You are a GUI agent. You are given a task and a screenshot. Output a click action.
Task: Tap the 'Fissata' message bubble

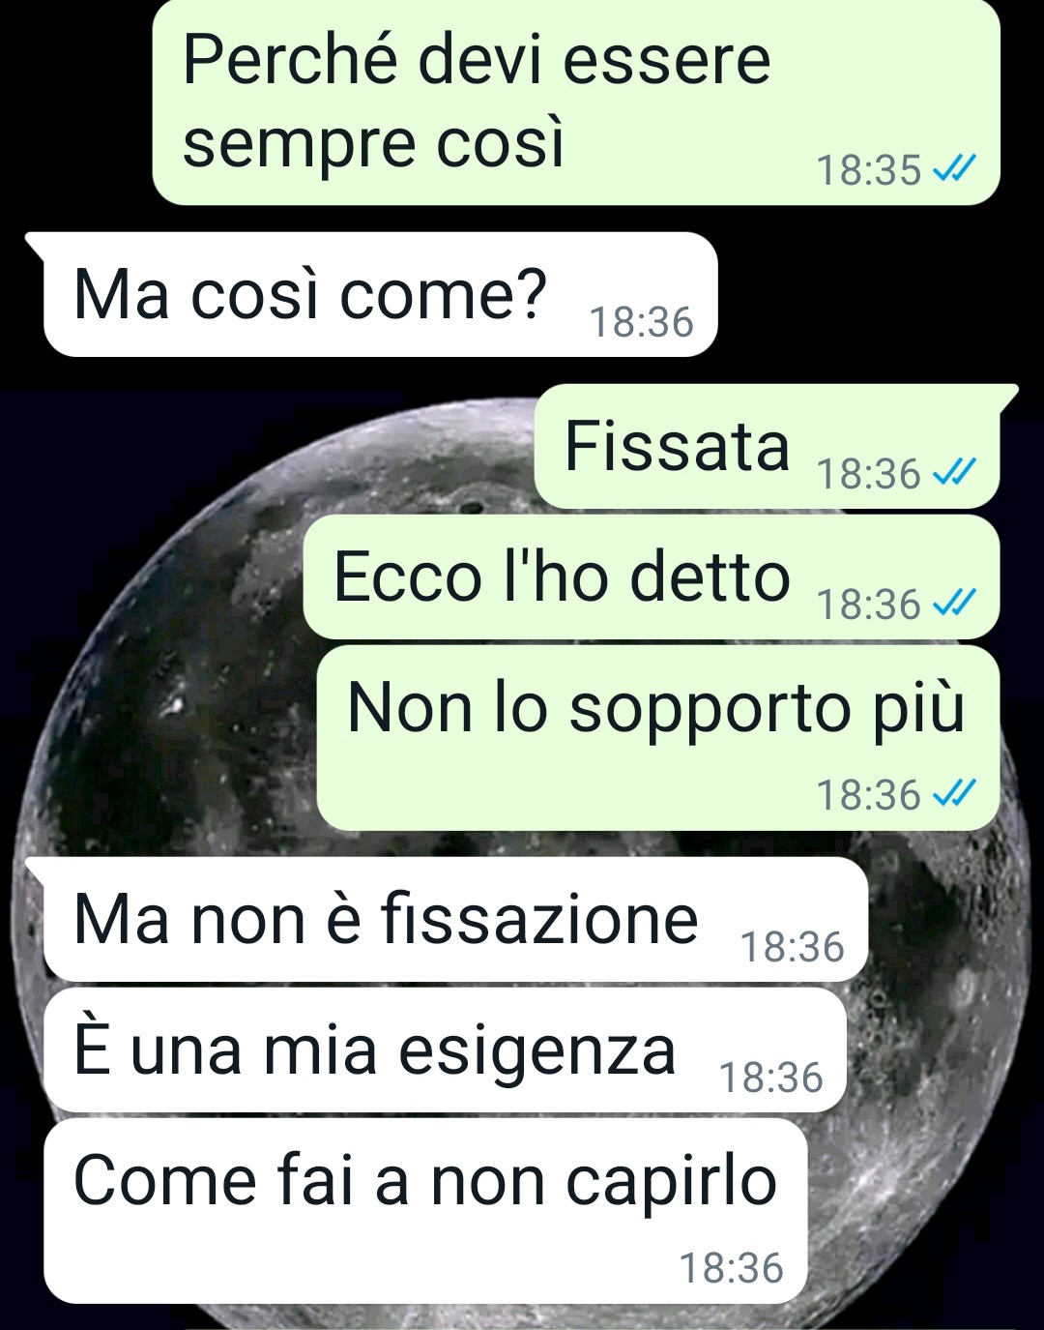(768, 446)
